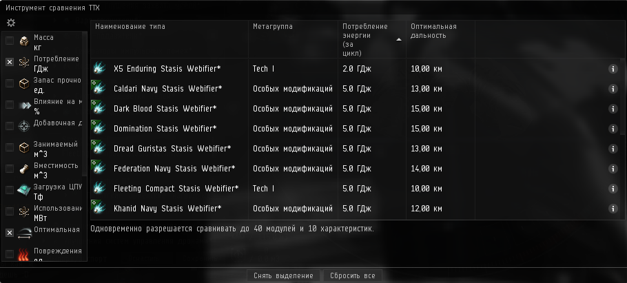Uncheck the Потребление ГДж attribute
This screenshot has width=627, height=283.
coord(10,62)
